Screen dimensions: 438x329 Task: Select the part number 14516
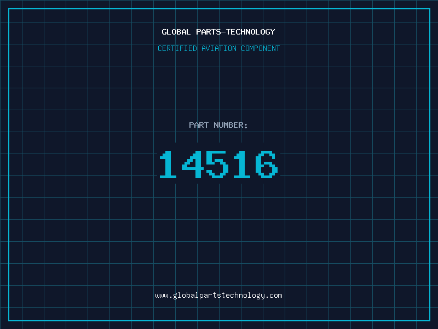point(218,164)
